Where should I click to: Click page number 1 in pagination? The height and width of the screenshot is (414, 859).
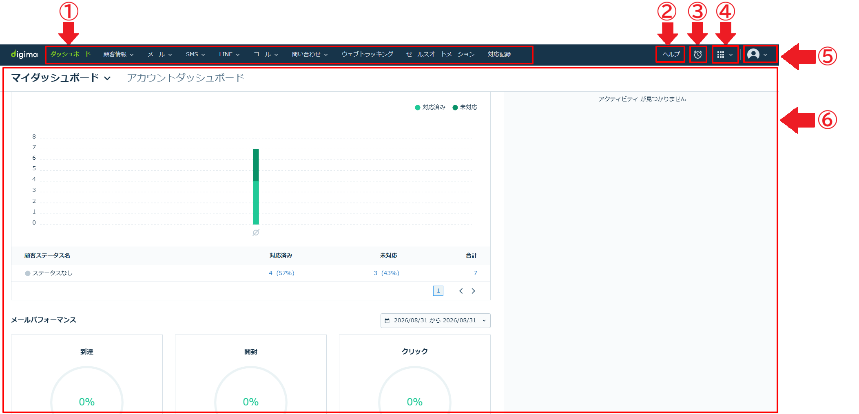[x=438, y=291]
